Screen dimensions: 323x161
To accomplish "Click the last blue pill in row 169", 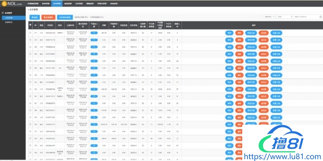I will coord(276,47).
